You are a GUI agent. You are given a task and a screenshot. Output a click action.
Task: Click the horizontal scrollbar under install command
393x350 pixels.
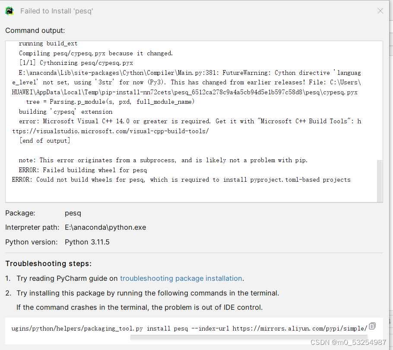(x=249, y=337)
